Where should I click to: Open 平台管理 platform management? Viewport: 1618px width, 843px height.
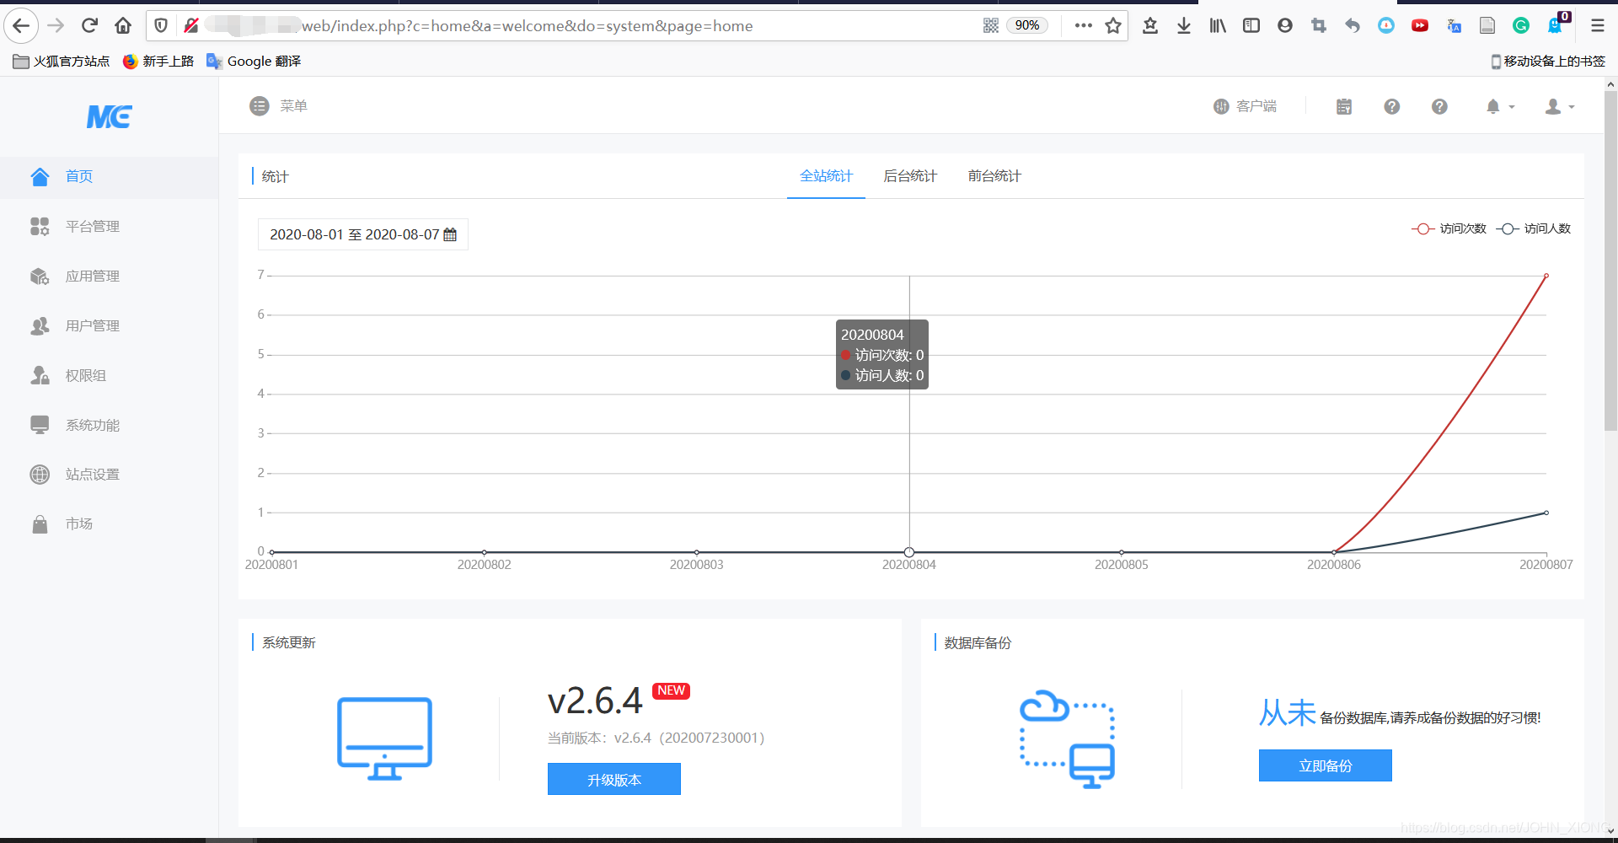point(93,226)
